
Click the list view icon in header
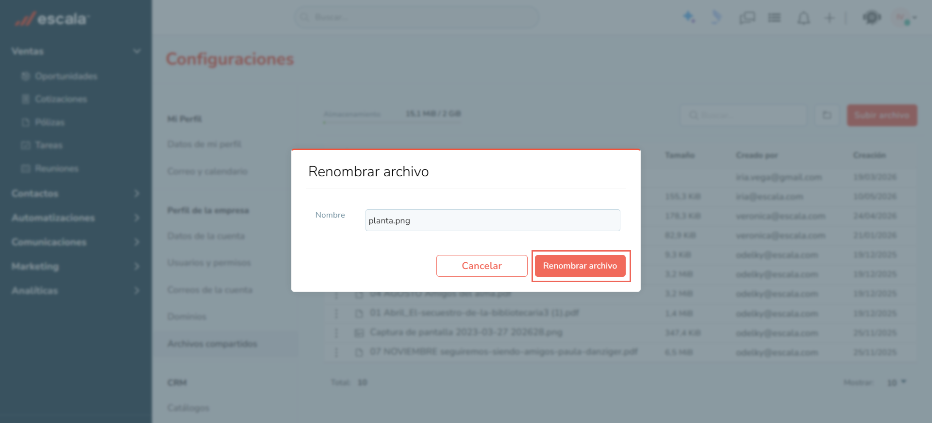tap(774, 18)
